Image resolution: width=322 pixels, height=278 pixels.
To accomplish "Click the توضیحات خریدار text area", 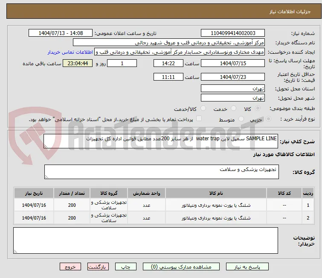I will [145, 240].
